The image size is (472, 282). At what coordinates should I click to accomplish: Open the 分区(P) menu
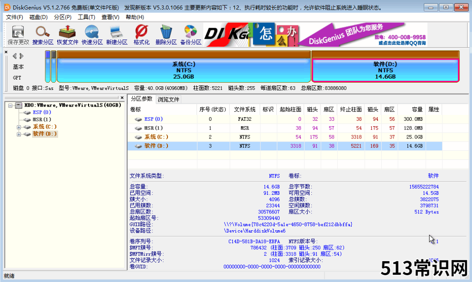63,17
